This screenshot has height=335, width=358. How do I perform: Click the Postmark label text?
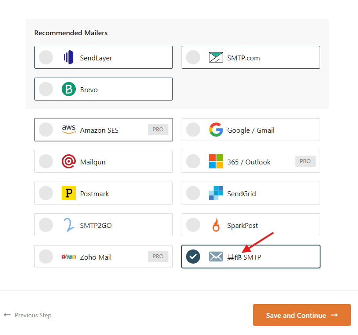click(94, 194)
